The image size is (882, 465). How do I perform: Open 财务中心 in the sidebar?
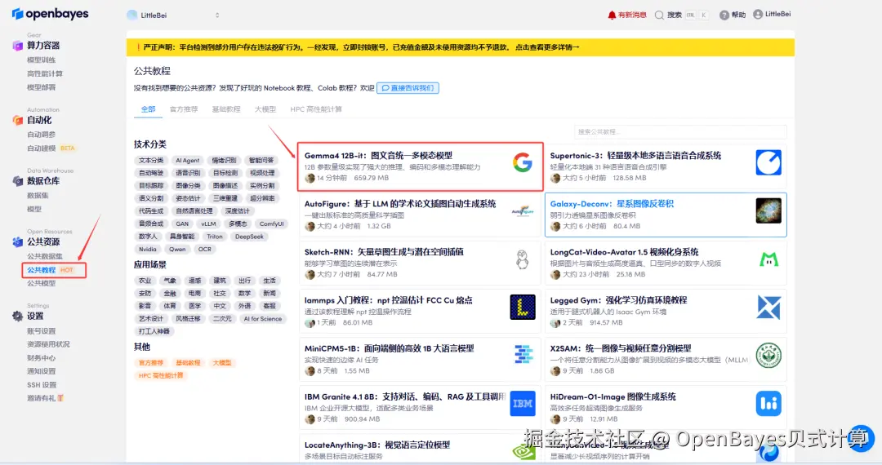42,358
